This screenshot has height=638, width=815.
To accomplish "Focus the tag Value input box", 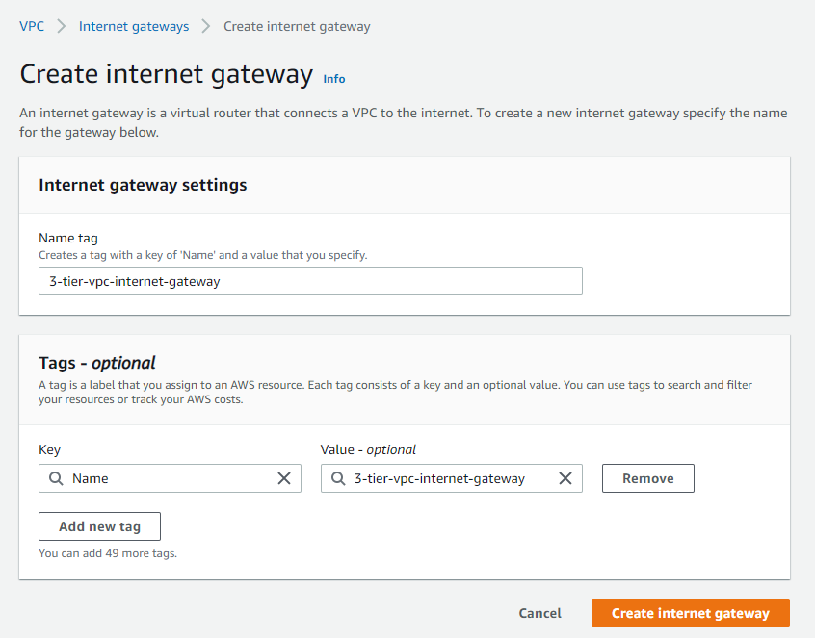I will pyautogui.click(x=451, y=478).
